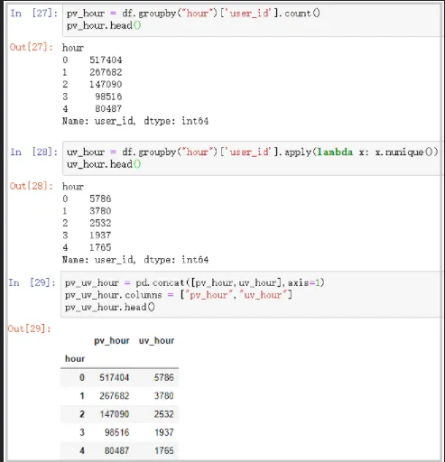
Task: Click the lambda keyword in cell 28
Action: pos(335,152)
